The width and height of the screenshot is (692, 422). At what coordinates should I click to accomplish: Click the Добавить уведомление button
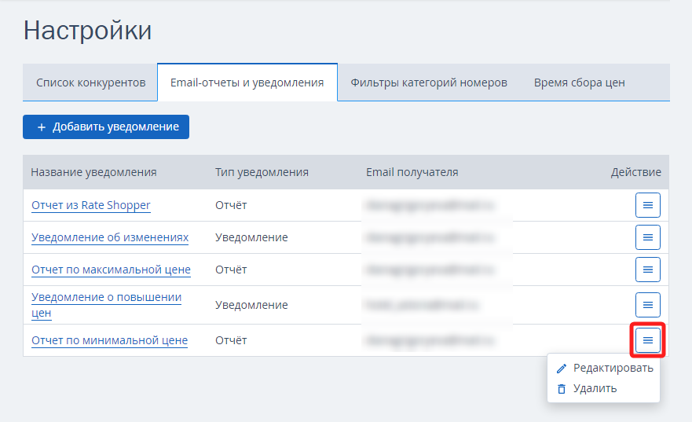106,127
